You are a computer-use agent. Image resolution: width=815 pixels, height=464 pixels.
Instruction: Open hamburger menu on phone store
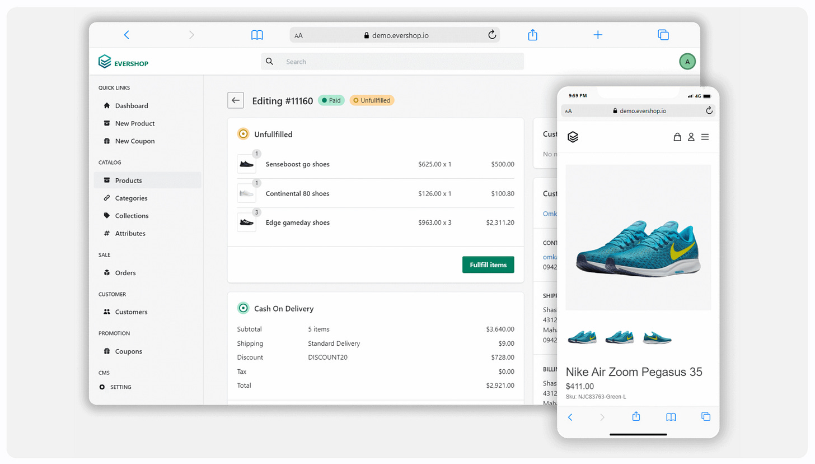(x=705, y=137)
